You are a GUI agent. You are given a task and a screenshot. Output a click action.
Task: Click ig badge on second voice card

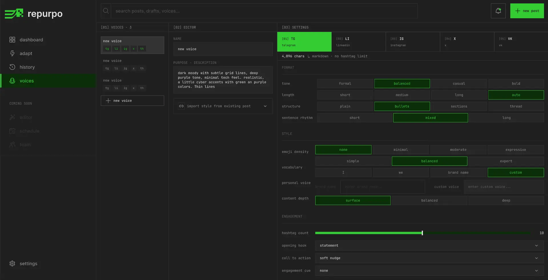[x=125, y=68]
